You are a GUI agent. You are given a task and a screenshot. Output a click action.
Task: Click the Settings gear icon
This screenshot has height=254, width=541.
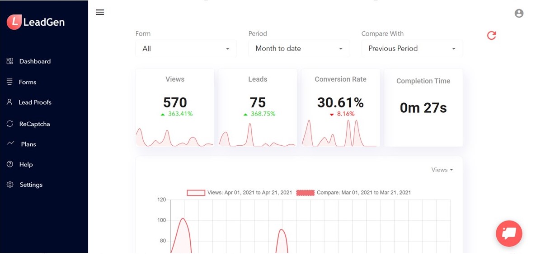10,185
